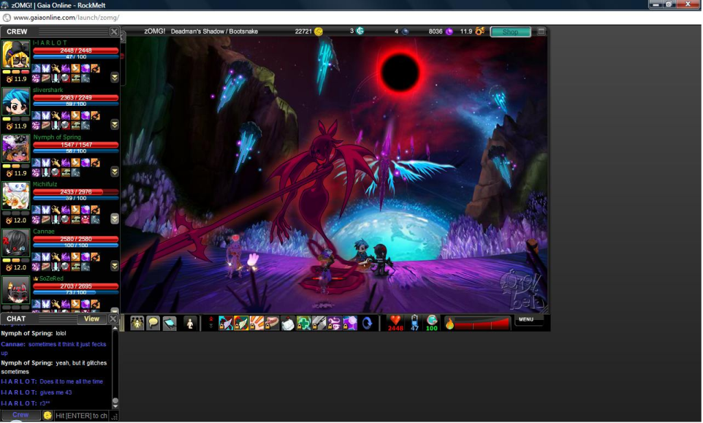Expand Nymph of Spring's crew entry
Screen dimensions: 703x423
click(115, 172)
